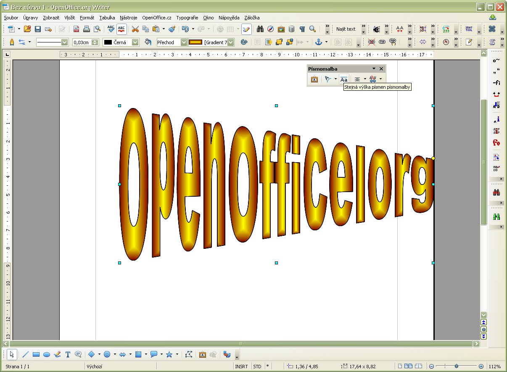Create a new document with the New icon
This screenshot has width=507, height=372.
(11, 29)
